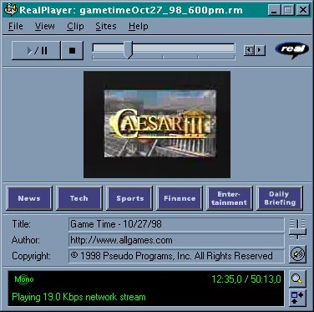Screen dimensions: 314x312
Task: Minimize the RealPlayer window
Action: point(274,10)
